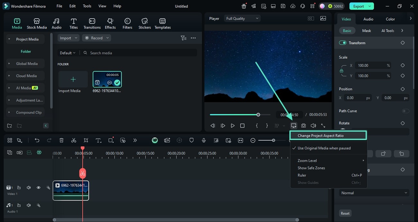
Task: Click the Undo arrow in timeline toolbar
Action: point(37,140)
